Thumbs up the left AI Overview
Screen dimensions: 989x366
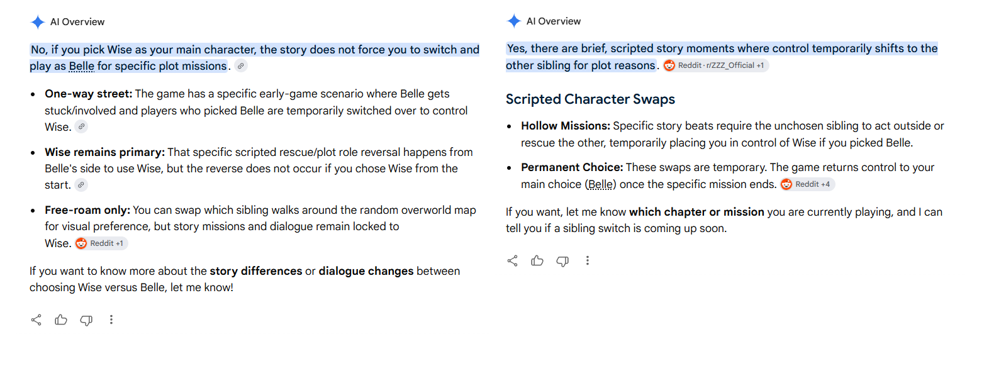61,320
